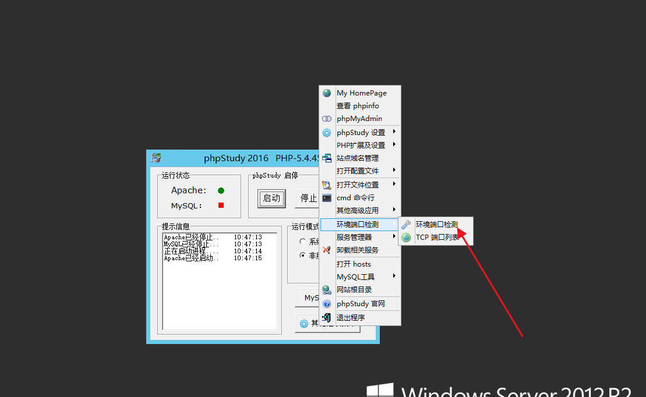Expand the MySQL工具 submenu arrow

[394, 277]
